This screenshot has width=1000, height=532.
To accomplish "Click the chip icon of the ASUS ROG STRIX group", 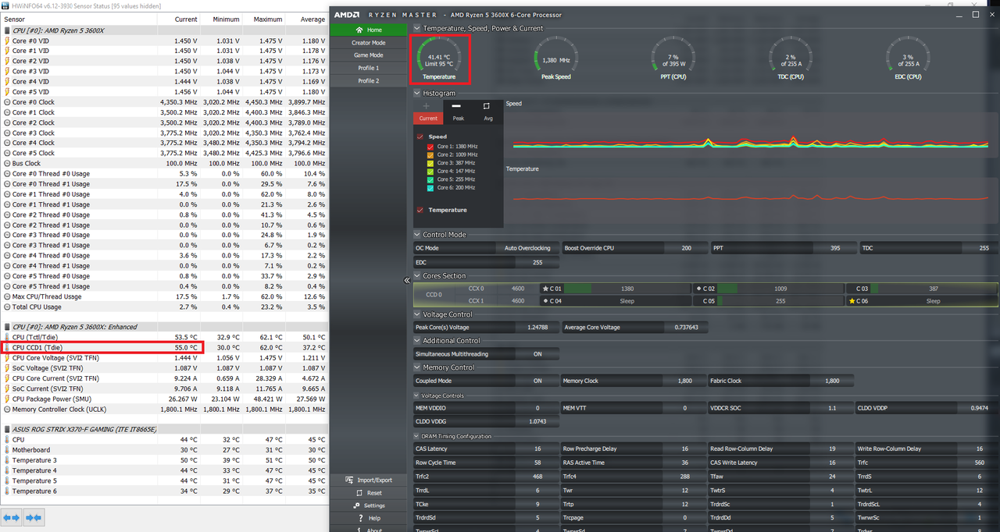I will coord(6,429).
